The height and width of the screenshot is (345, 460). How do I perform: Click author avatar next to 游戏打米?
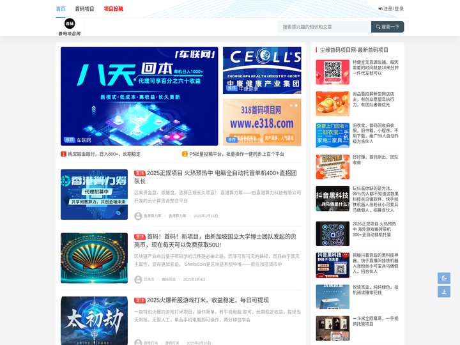pos(138,342)
